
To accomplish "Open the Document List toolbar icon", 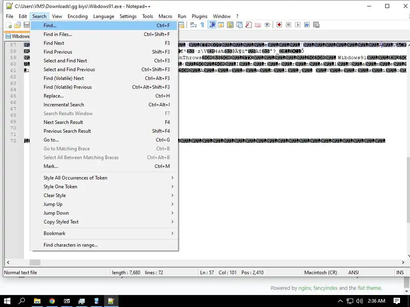I will point(239,25).
